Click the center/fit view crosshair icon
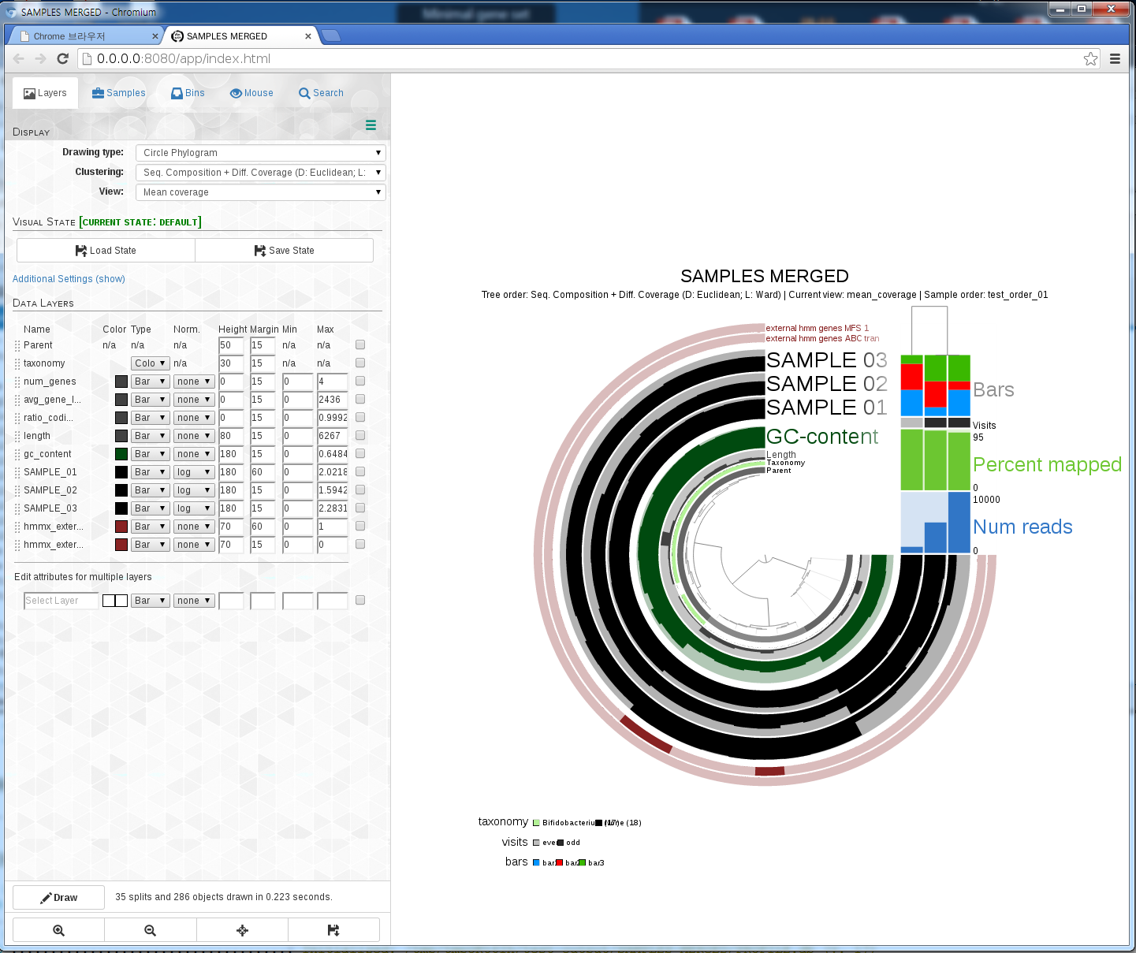Screen dimensions: 1136x953 coord(242,930)
